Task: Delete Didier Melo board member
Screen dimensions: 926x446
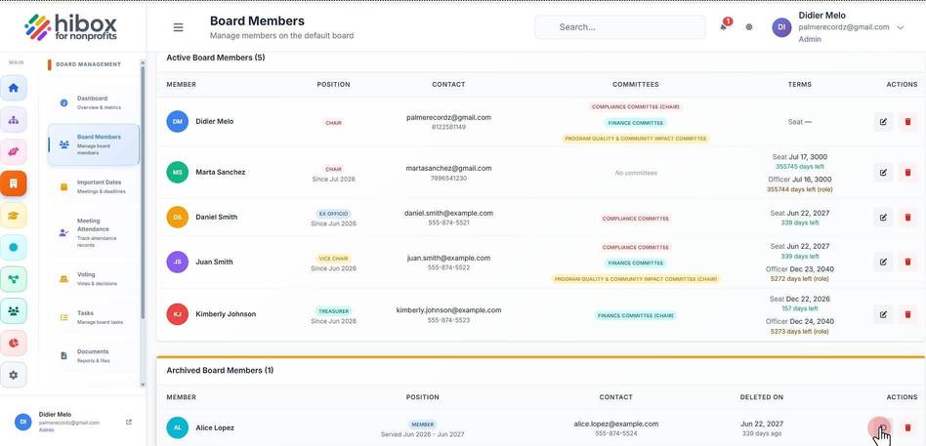Action: click(907, 122)
